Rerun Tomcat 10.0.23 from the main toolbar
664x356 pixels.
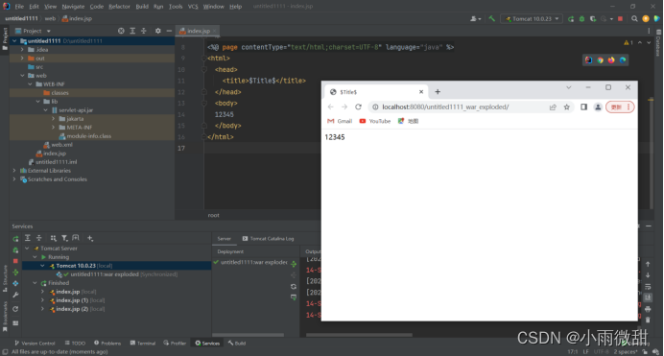click(571, 18)
